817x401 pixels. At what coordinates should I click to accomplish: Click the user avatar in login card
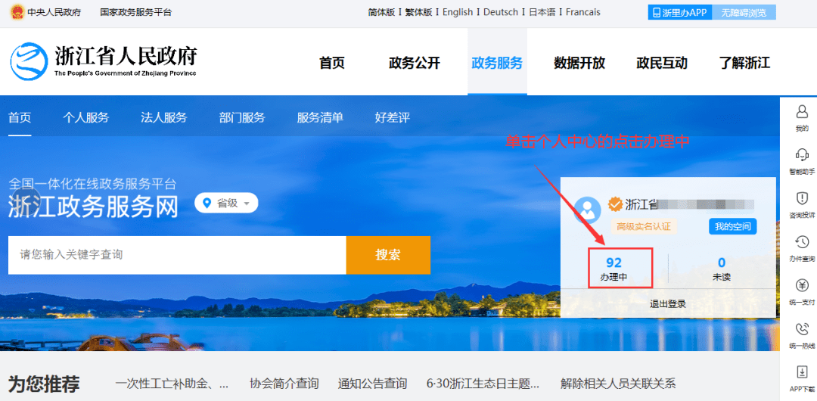[587, 210]
